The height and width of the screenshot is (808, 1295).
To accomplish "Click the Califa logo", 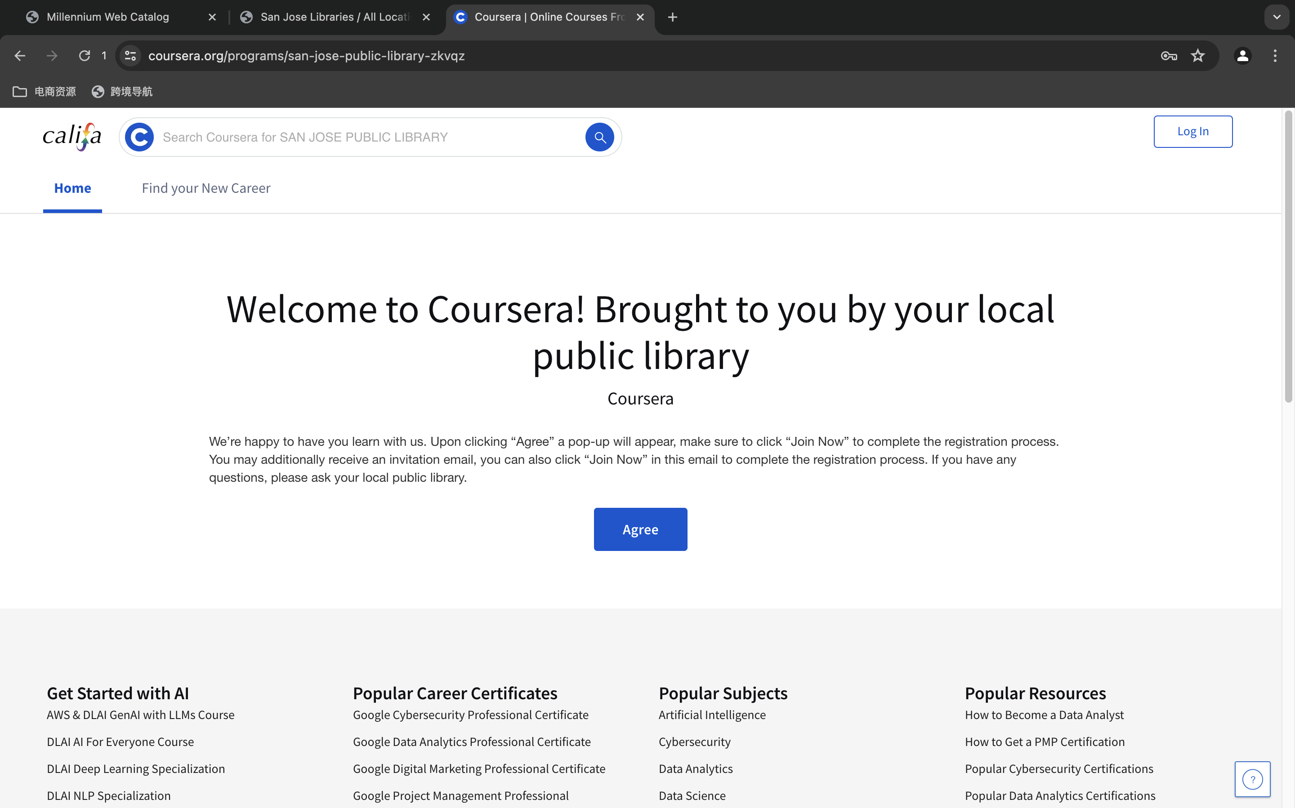I will pyautogui.click(x=72, y=137).
